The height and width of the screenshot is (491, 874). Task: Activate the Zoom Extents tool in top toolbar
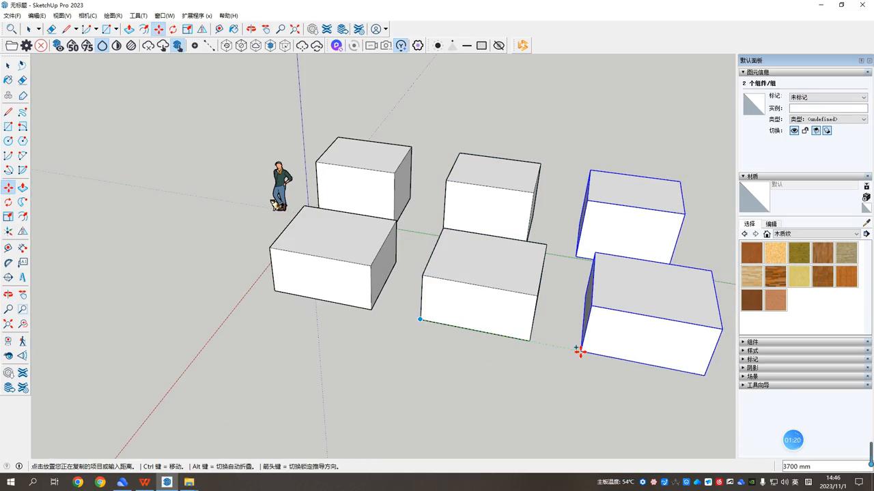coord(295,29)
